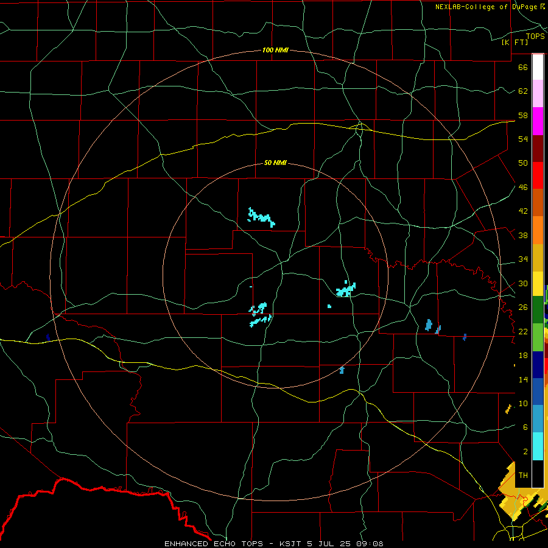Select the legend value 42

pyautogui.click(x=523, y=211)
